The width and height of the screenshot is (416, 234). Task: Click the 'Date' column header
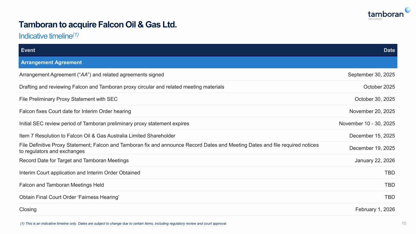point(389,50)
